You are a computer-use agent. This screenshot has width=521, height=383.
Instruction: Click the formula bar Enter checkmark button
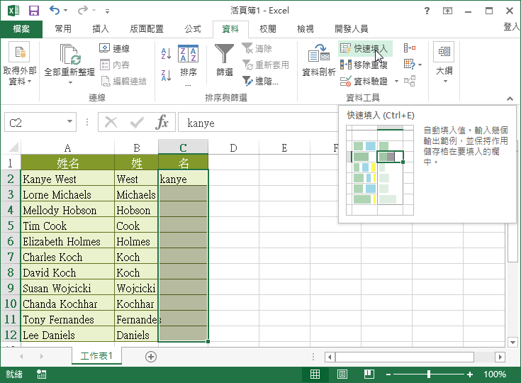pyautogui.click(x=137, y=122)
